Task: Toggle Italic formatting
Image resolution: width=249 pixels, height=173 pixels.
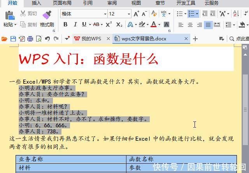Action: [75, 24]
